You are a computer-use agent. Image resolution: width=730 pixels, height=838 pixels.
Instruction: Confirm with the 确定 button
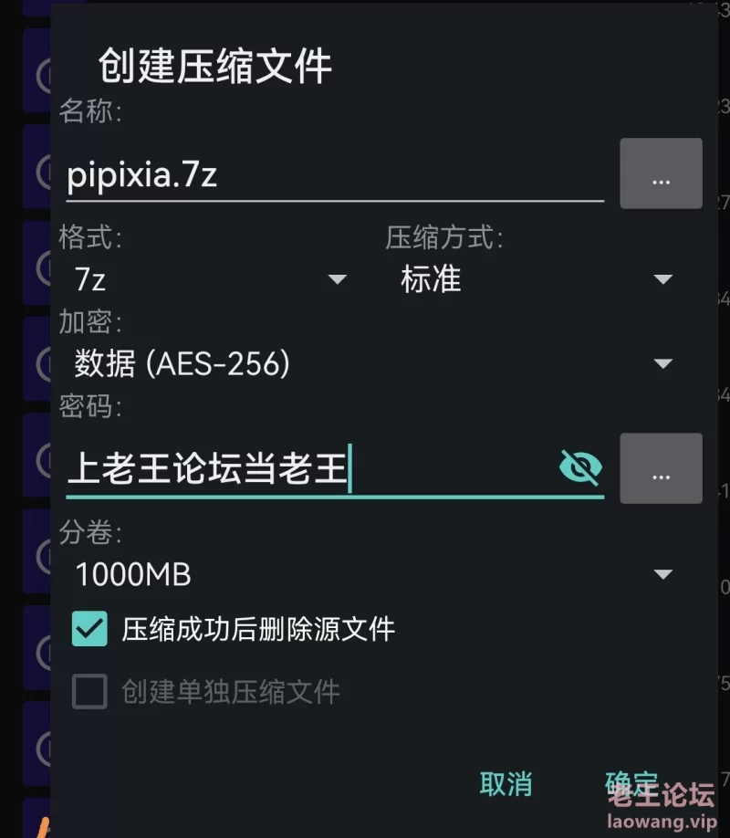[631, 784]
